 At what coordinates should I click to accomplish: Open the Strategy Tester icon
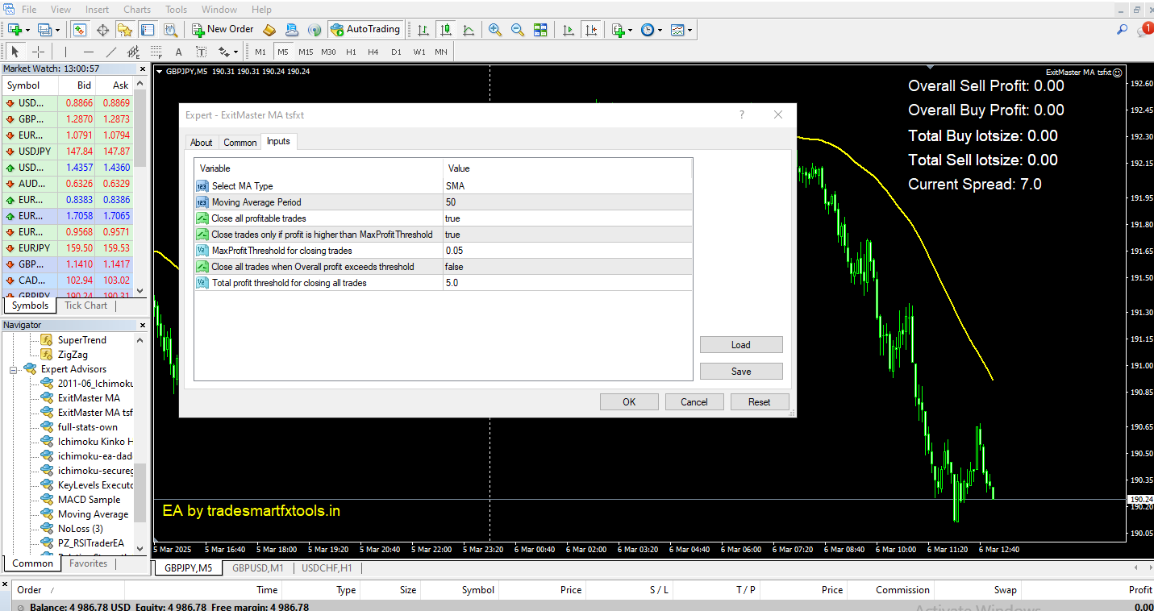170,30
